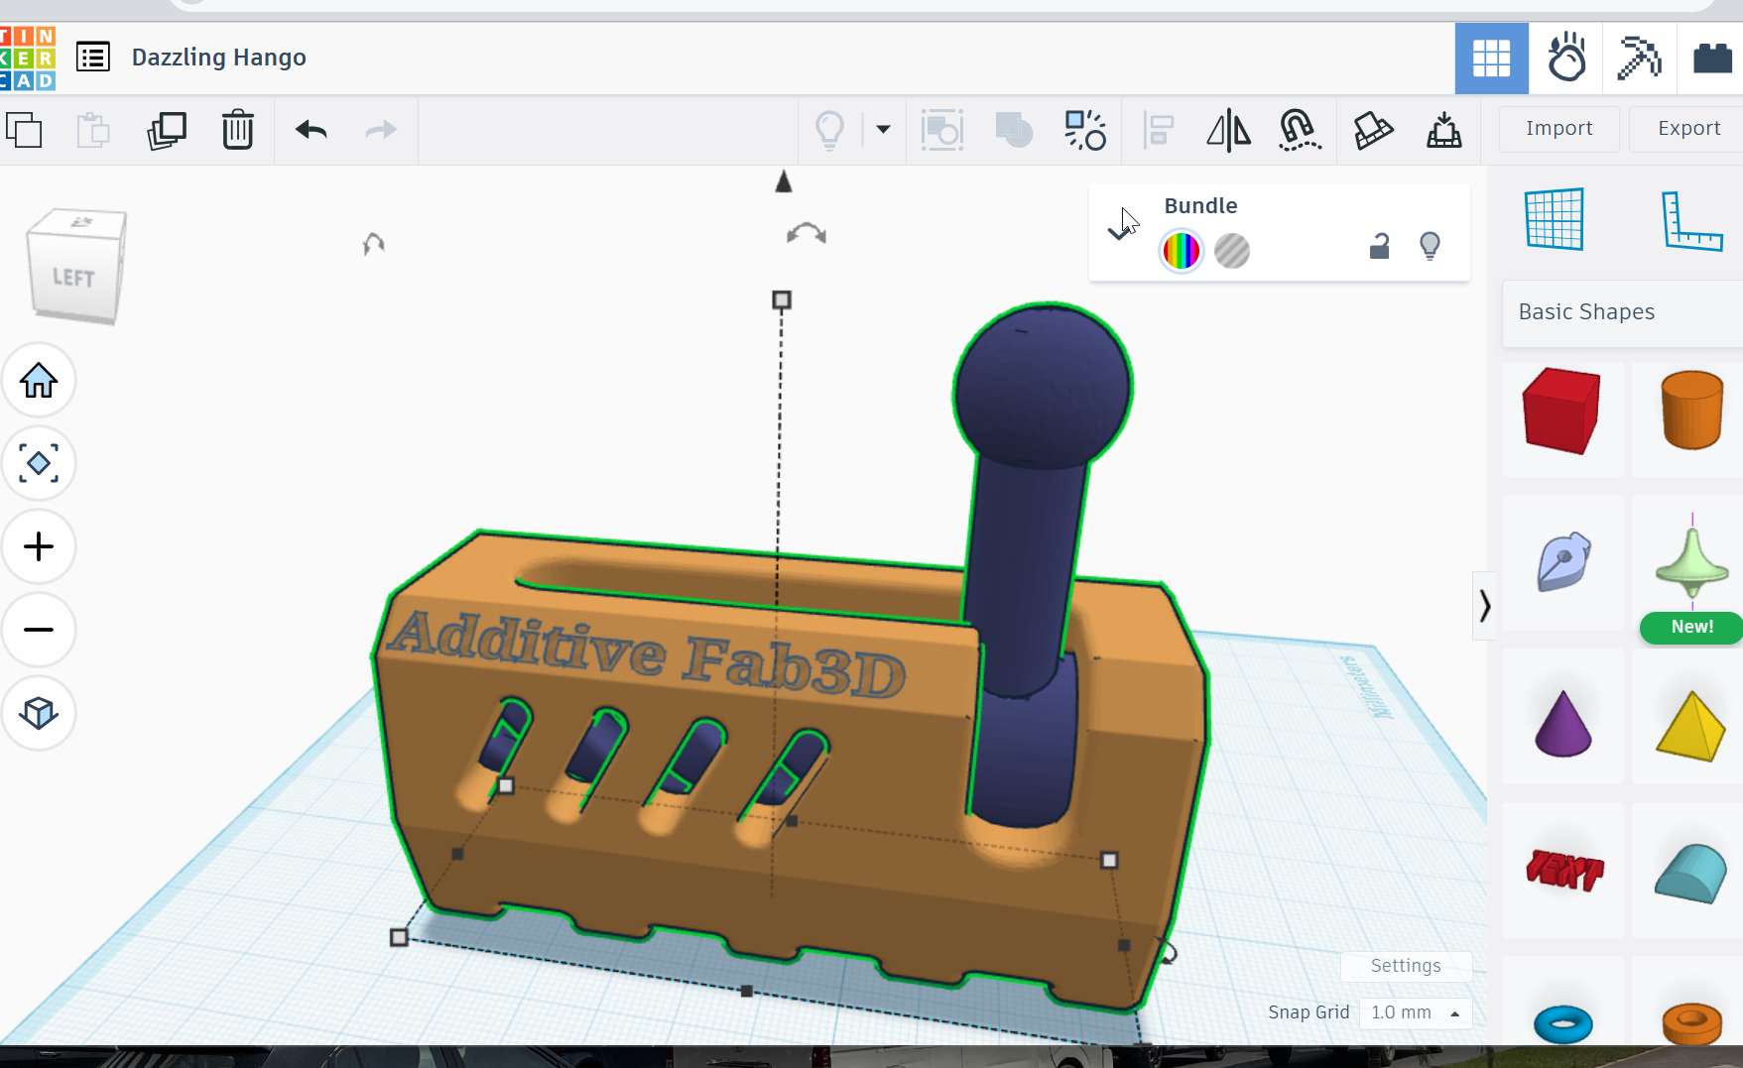Undo the last action
This screenshot has height=1068, width=1743.
311,130
